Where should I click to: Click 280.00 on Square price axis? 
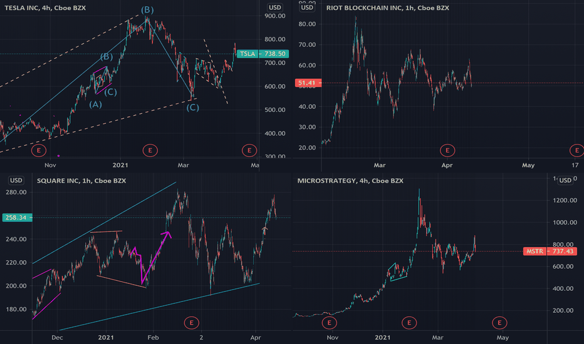click(x=16, y=192)
